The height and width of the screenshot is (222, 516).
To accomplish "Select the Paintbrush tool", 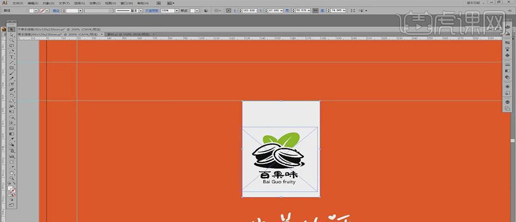I will (x=11, y=73).
